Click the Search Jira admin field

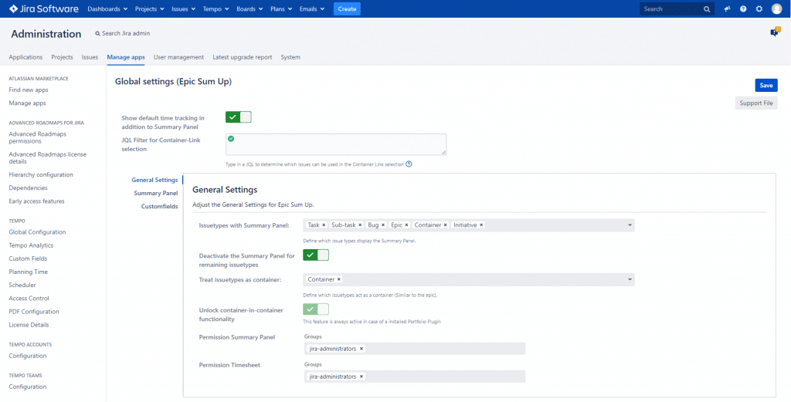click(123, 33)
